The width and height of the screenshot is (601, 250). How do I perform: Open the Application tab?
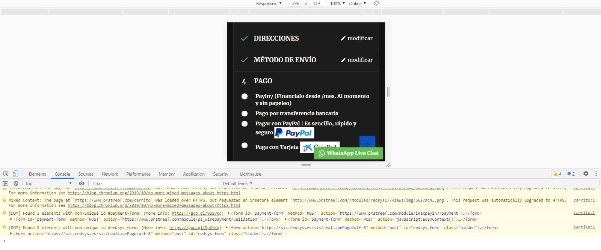(x=194, y=174)
